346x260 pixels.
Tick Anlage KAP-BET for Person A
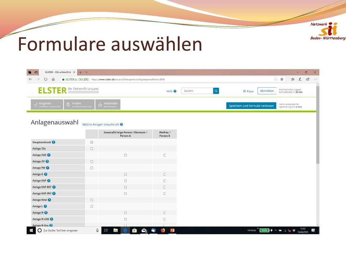pos(125,187)
